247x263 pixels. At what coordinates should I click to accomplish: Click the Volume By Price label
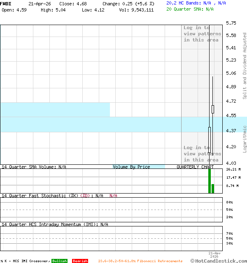click(131, 167)
